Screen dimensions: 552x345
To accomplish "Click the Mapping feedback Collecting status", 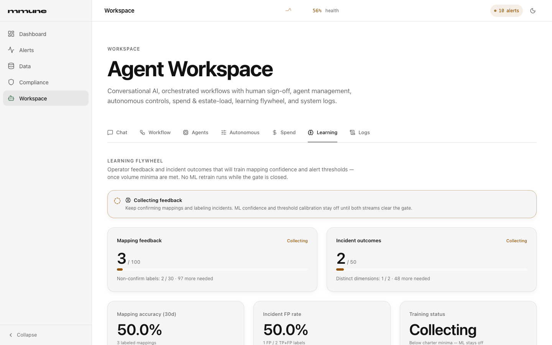I will click(297, 241).
